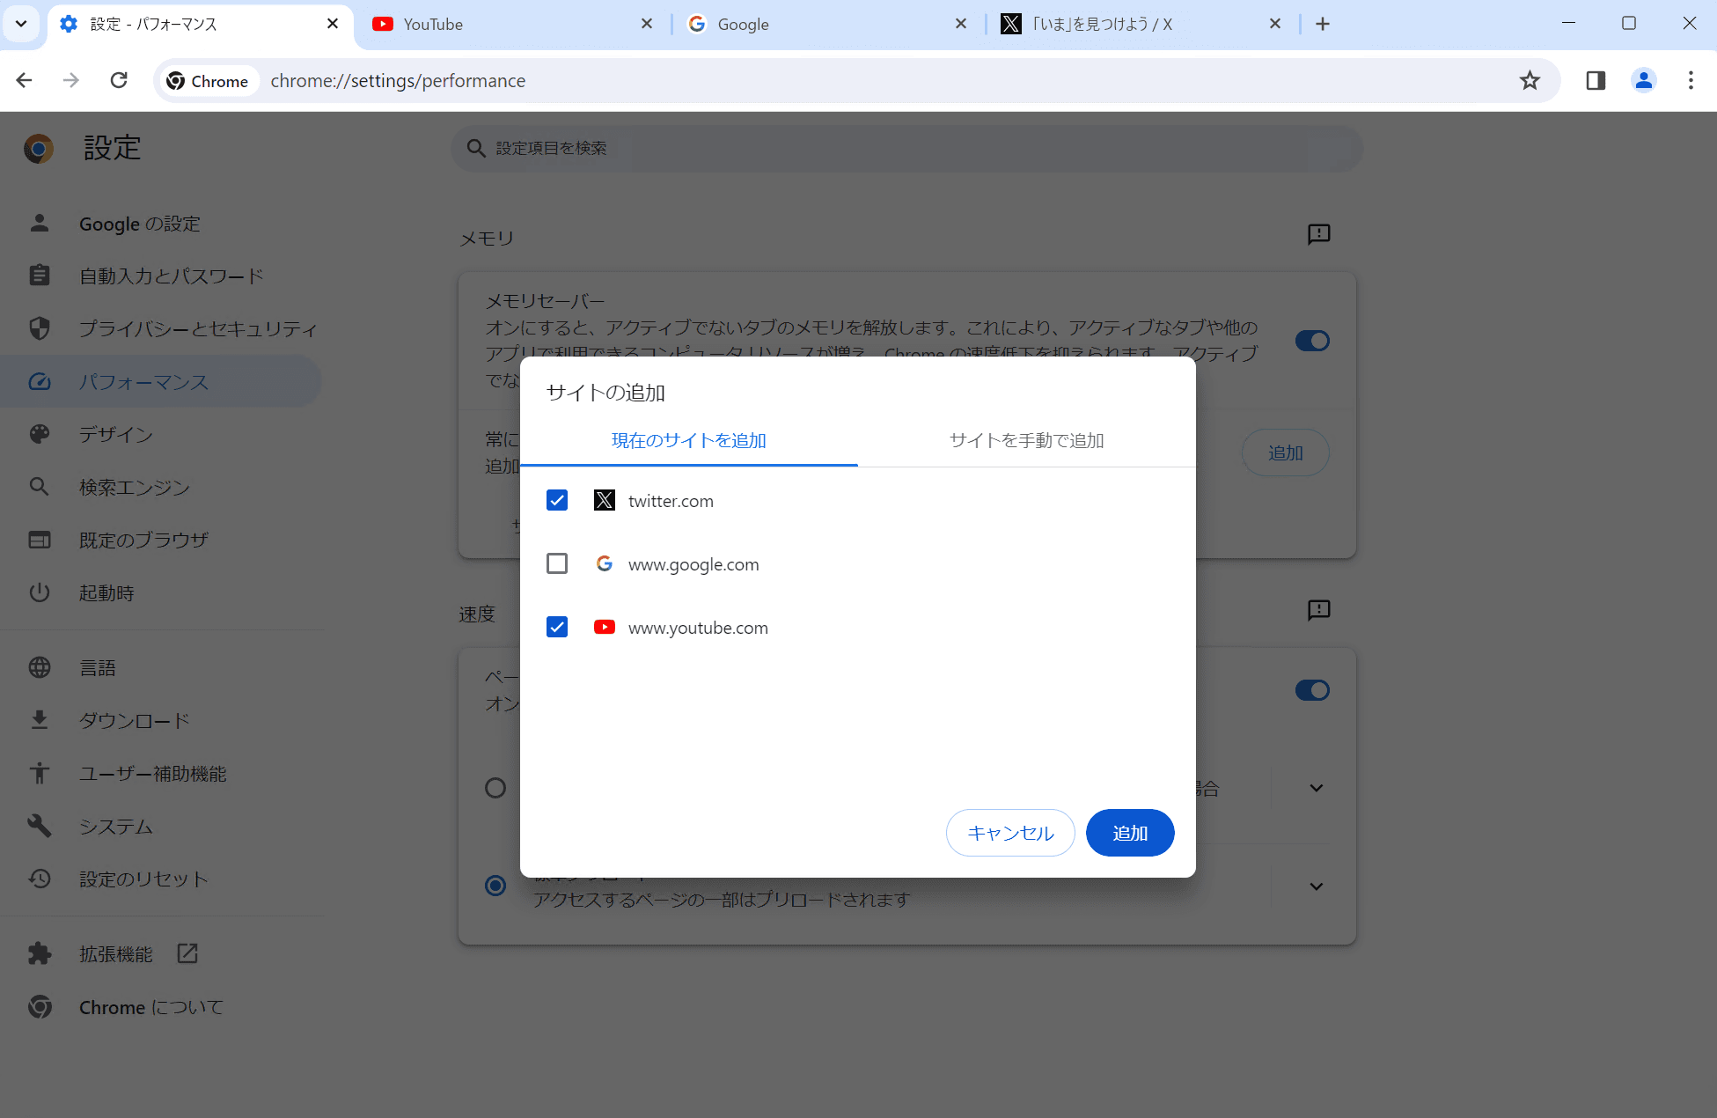
Task: Open 自動入力とパスワード settings
Action: 161,276
